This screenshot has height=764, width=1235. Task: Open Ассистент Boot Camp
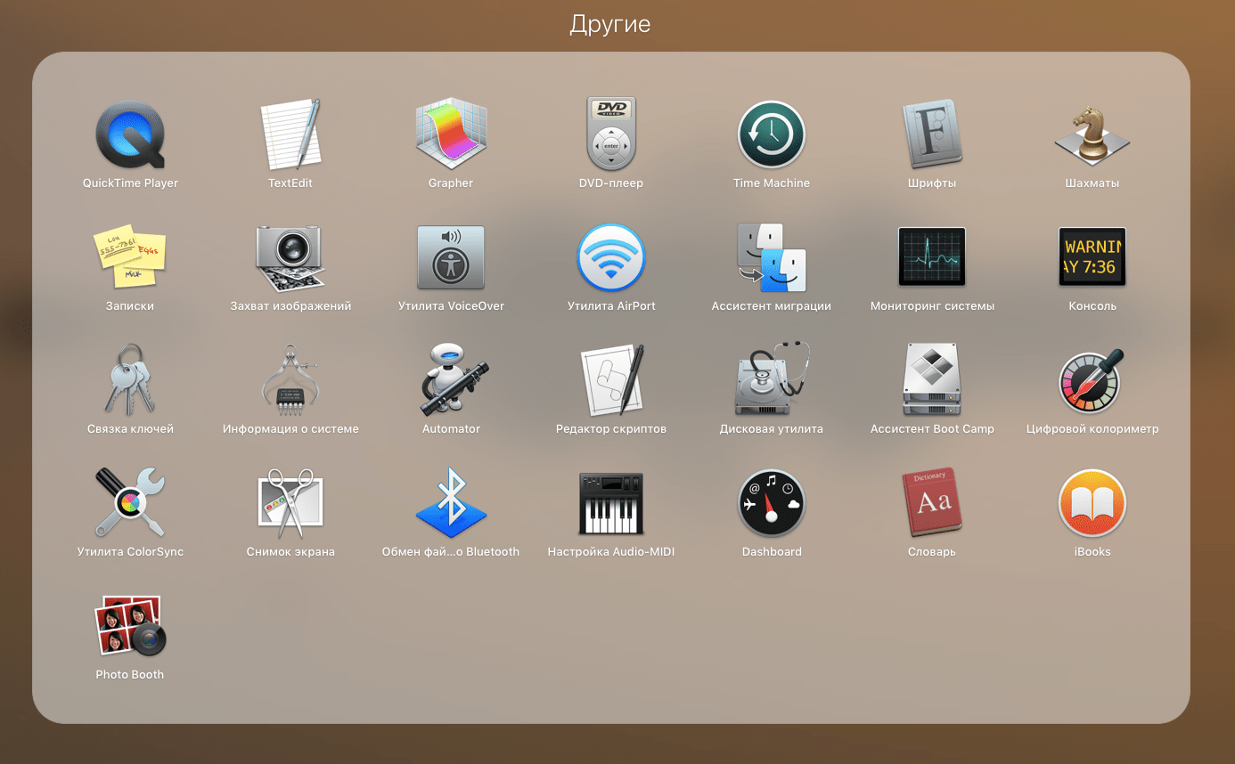click(x=932, y=380)
